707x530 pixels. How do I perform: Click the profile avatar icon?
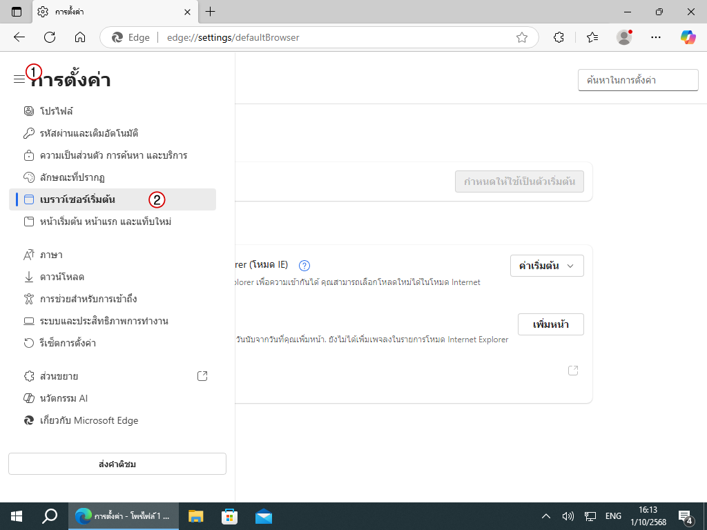click(624, 37)
